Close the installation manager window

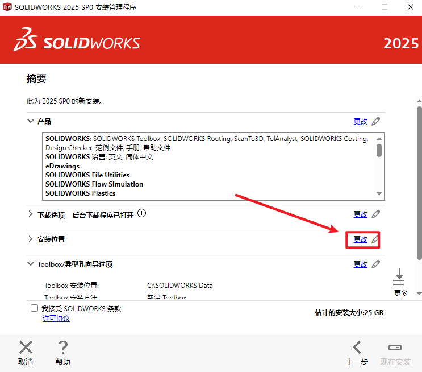[x=411, y=7]
